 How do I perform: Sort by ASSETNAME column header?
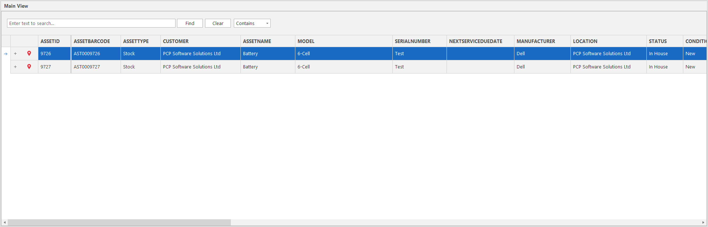268,41
